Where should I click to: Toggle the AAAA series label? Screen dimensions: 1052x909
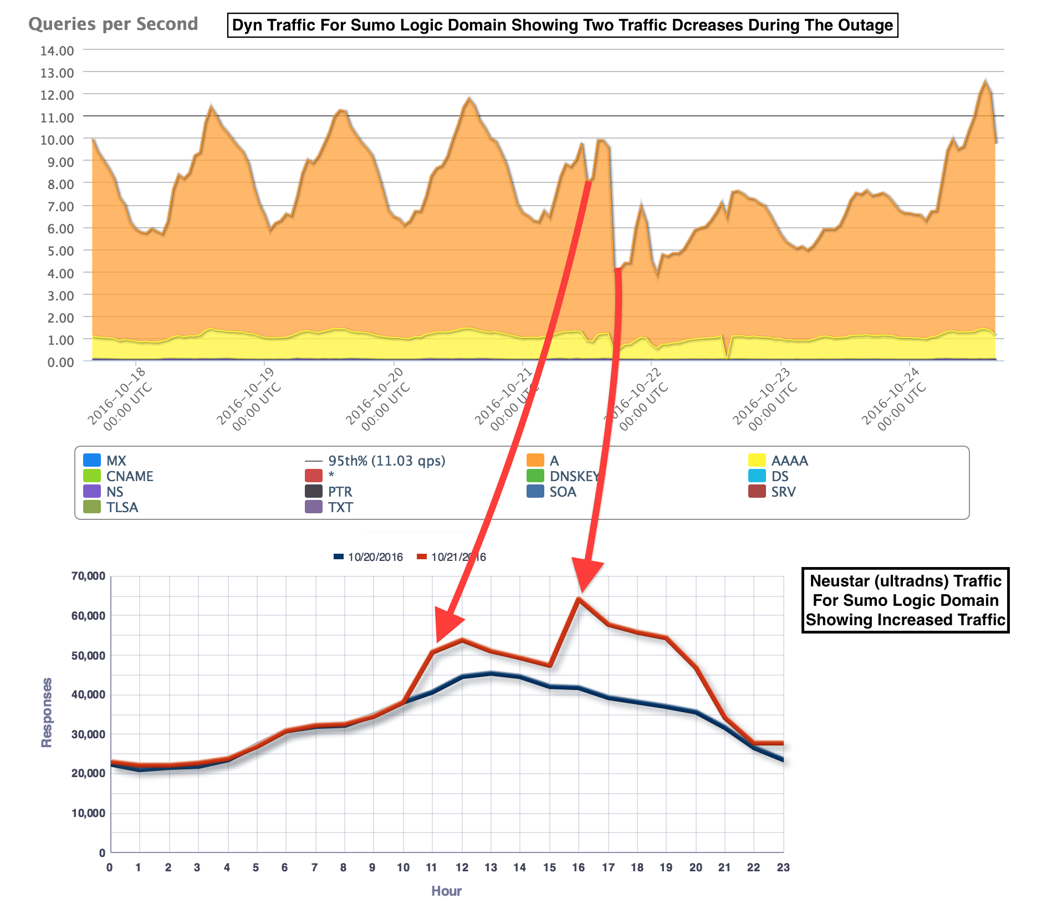[789, 461]
